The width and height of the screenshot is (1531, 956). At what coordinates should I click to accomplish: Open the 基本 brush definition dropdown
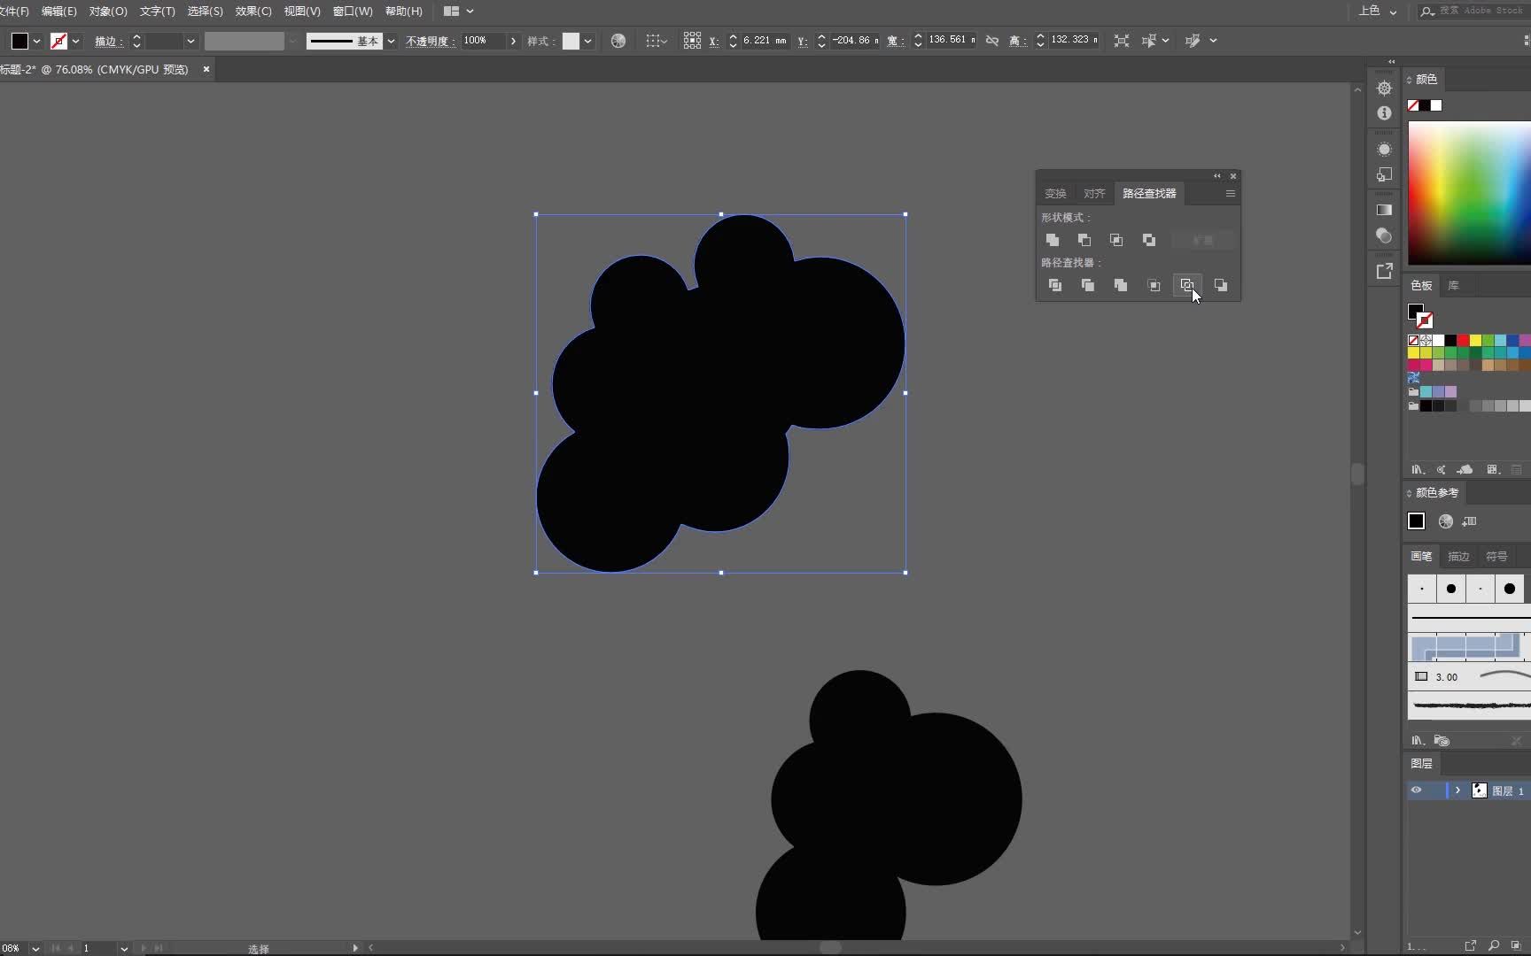(x=391, y=41)
